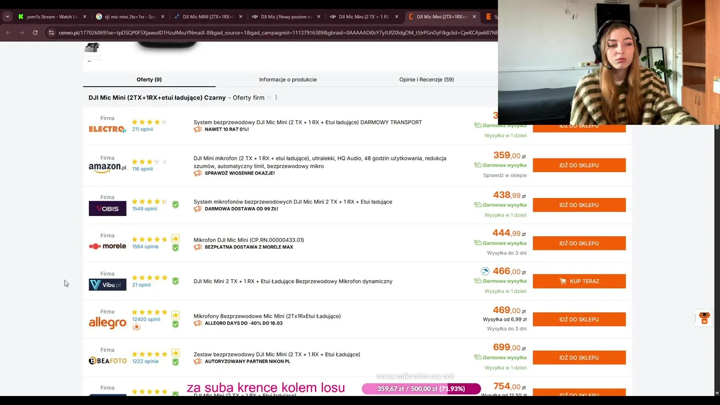Open Vobis offer System mikrofonów bezprzewodowych
This screenshot has width=720, height=405.
293,201
